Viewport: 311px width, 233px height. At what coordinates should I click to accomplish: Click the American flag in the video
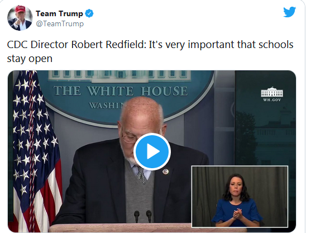point(36,151)
